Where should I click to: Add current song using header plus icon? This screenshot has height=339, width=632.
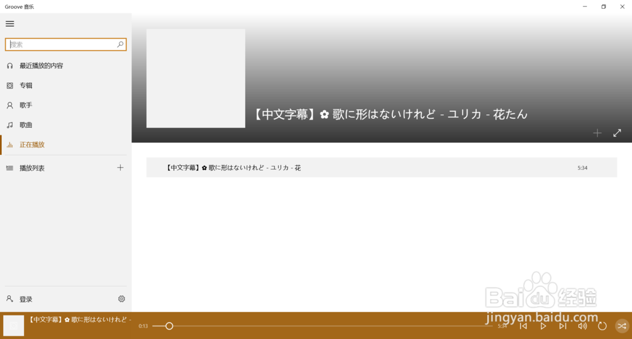coord(597,133)
